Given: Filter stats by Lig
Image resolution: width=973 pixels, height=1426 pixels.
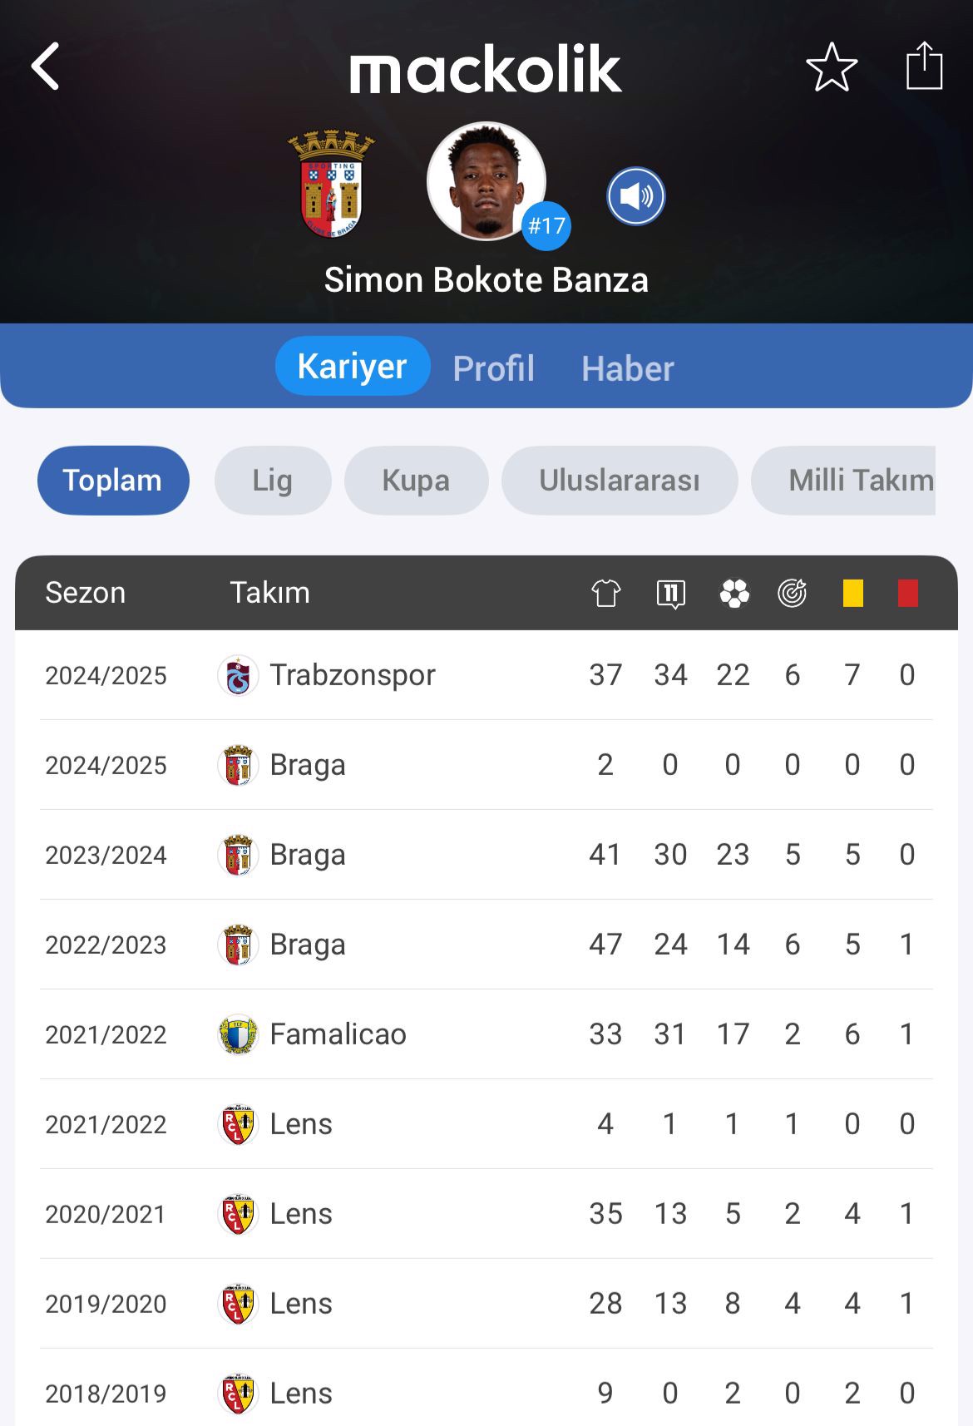Looking at the screenshot, I should (273, 480).
